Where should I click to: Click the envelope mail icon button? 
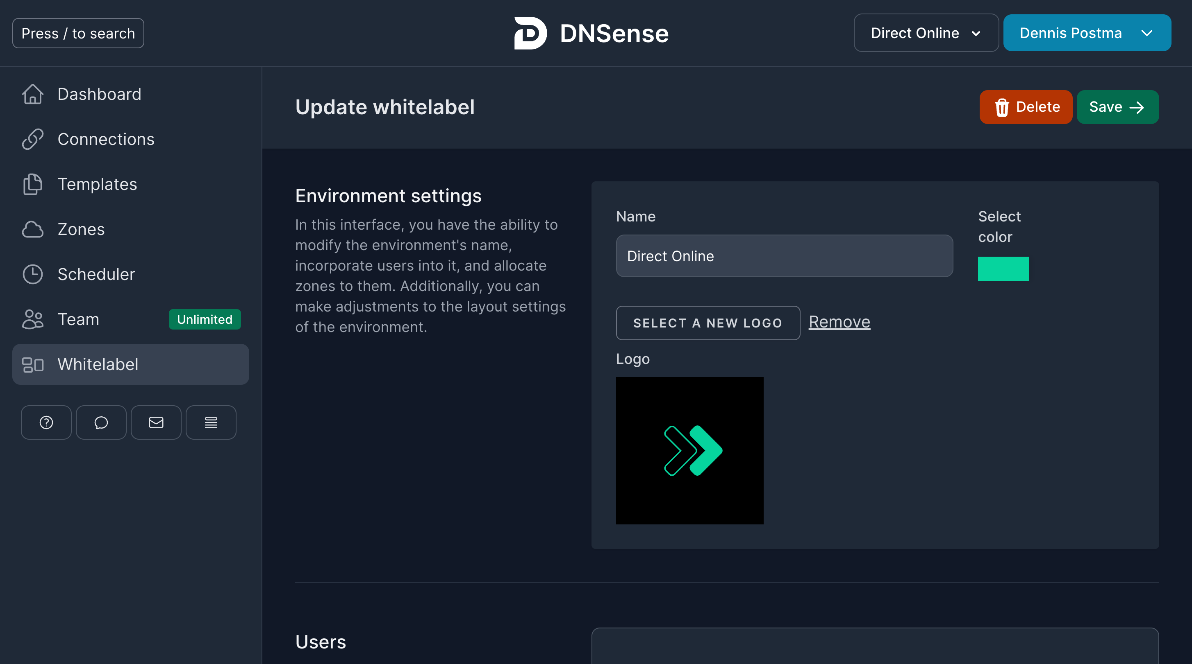point(156,422)
